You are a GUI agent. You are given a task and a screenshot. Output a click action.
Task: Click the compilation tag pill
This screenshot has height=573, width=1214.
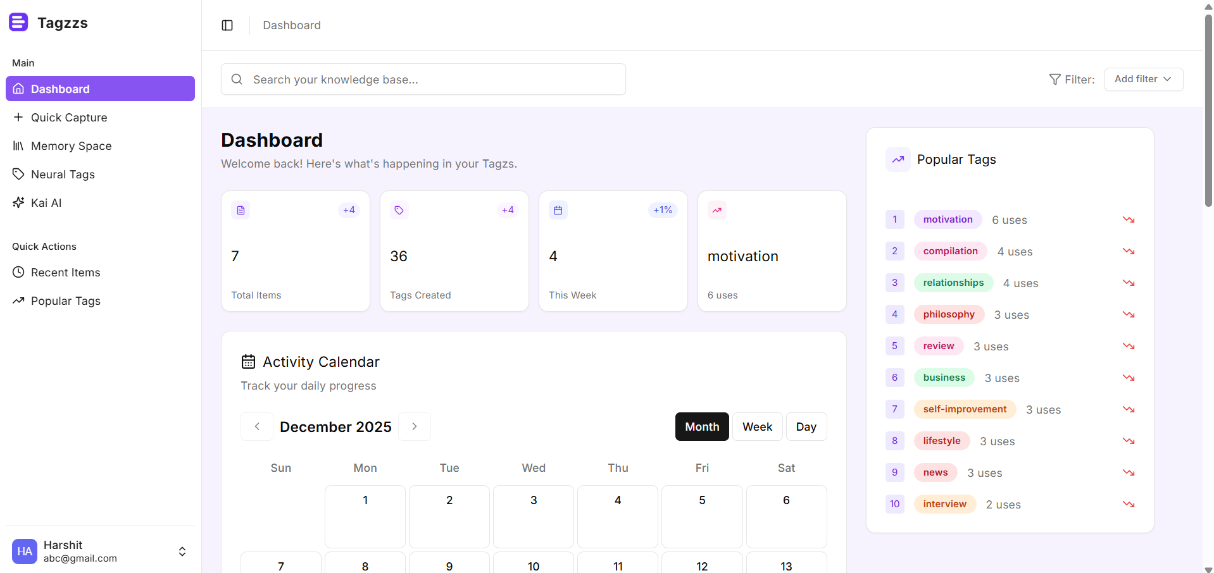pyautogui.click(x=950, y=251)
